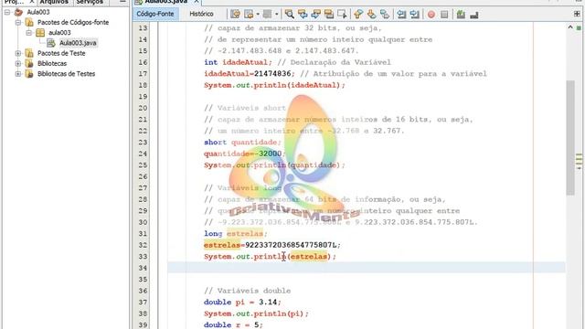The width and height of the screenshot is (585, 329).
Task: Jump to the previous bookmark
Action: (x=358, y=15)
